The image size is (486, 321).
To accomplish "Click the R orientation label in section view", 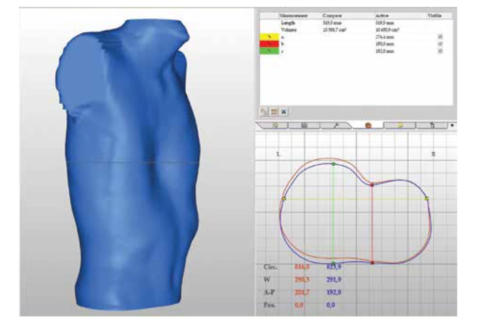I will [x=433, y=154].
